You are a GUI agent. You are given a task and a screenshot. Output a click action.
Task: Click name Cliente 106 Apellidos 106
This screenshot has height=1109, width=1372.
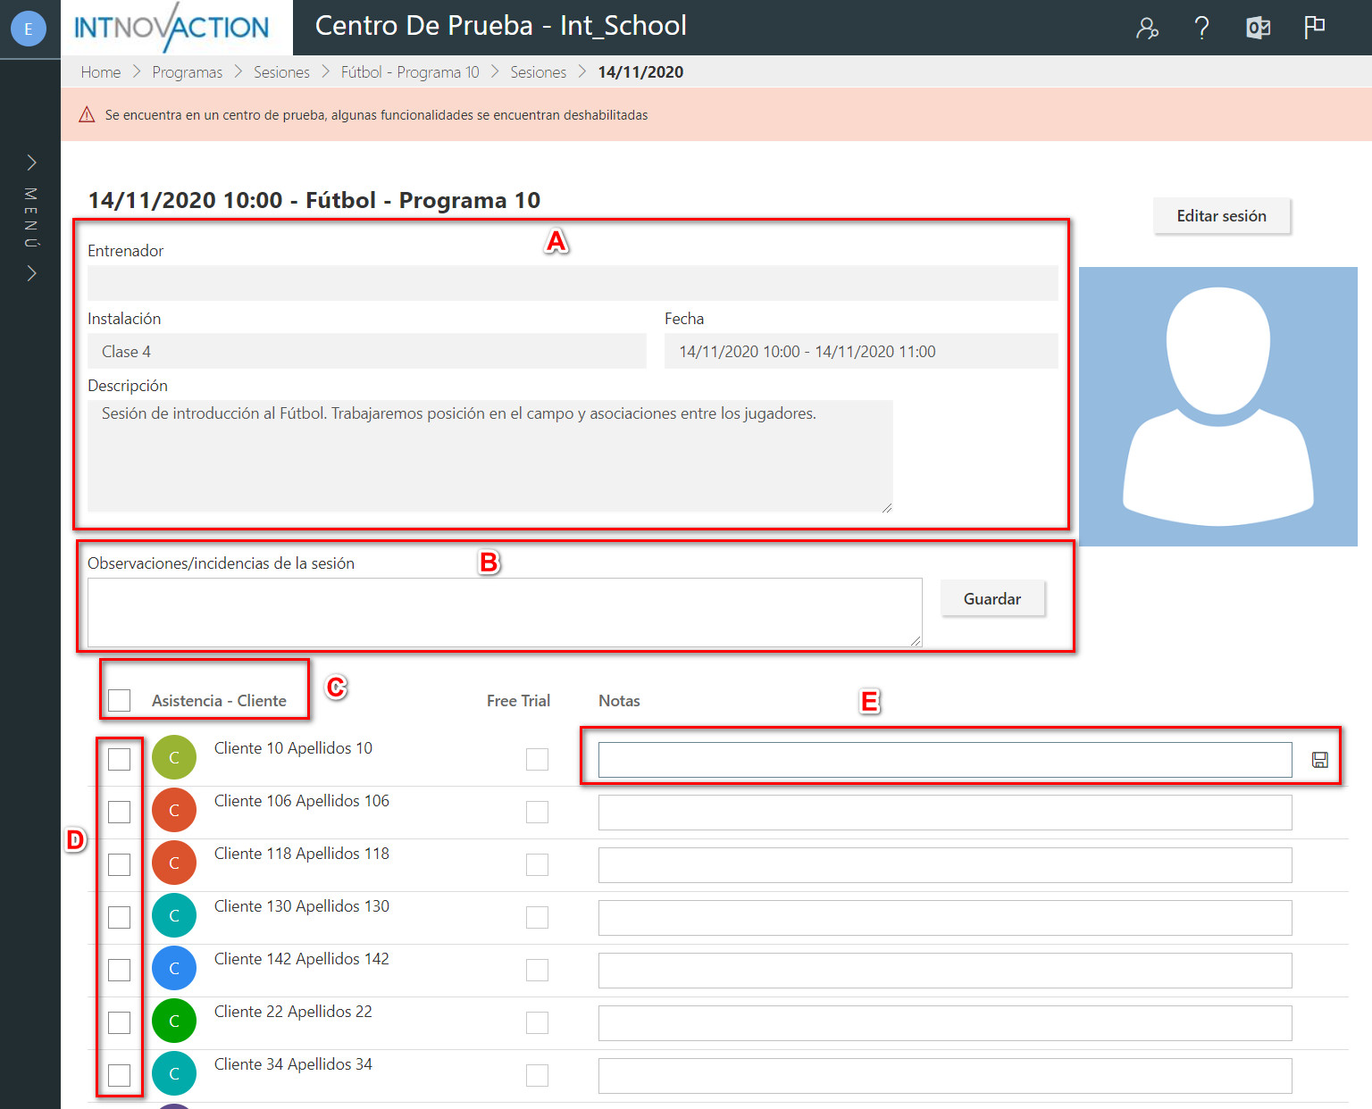[x=302, y=801]
